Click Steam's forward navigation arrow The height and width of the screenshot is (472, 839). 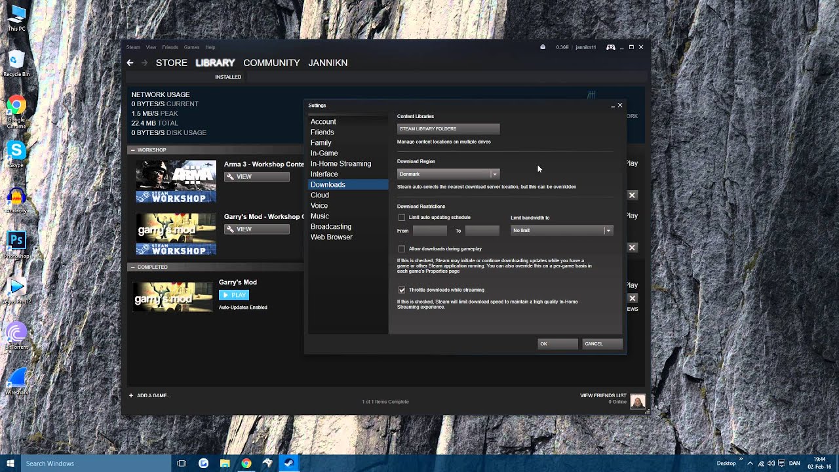(145, 63)
